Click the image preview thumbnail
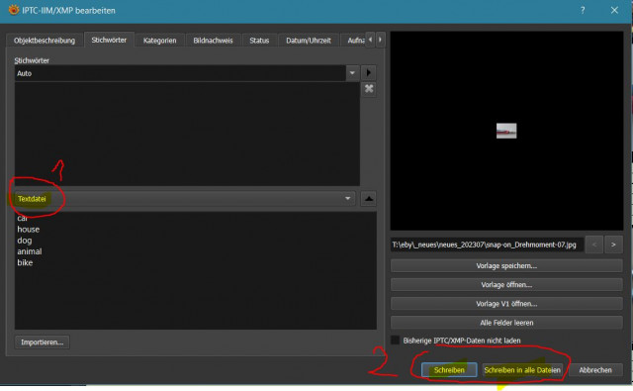This screenshot has width=633, height=391. (506, 131)
